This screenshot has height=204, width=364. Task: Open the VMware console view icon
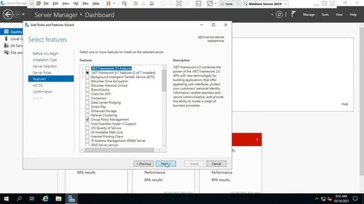198,3
